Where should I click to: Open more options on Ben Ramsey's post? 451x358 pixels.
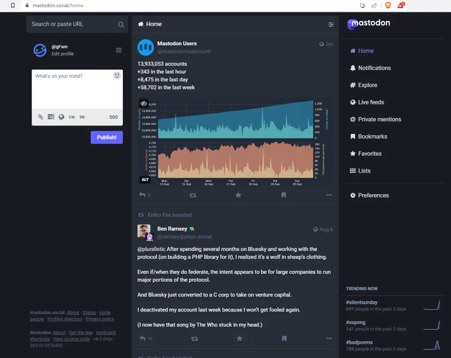pyautogui.click(x=329, y=339)
